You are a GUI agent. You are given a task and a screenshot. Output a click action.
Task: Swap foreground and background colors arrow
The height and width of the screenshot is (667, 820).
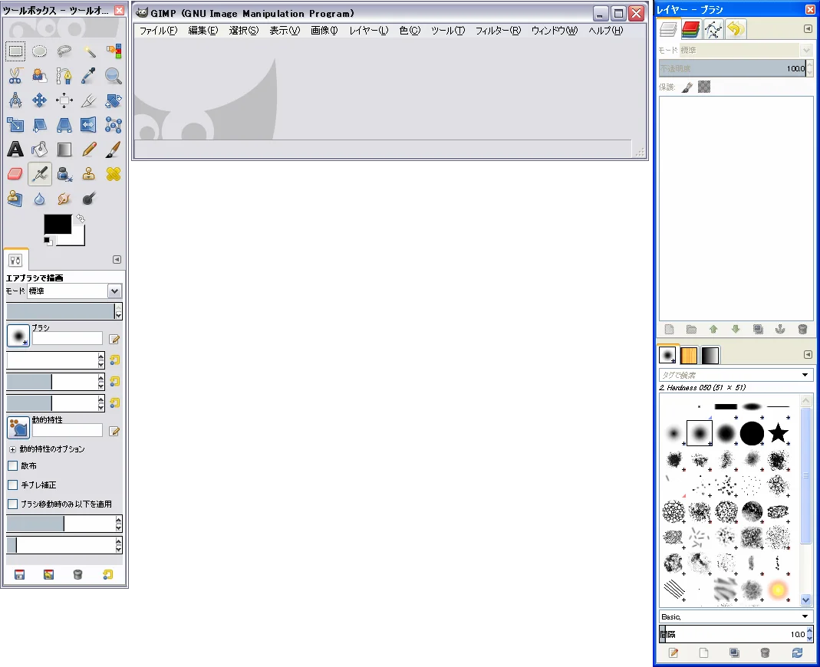click(x=80, y=219)
